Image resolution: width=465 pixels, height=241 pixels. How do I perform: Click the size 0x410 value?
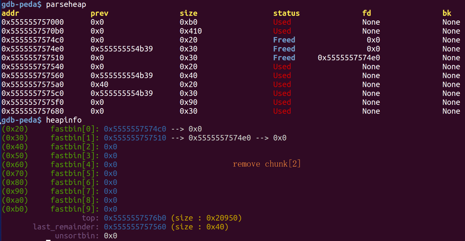tap(191, 31)
